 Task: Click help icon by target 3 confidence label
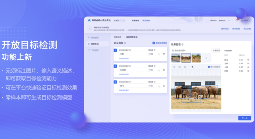[155, 82]
